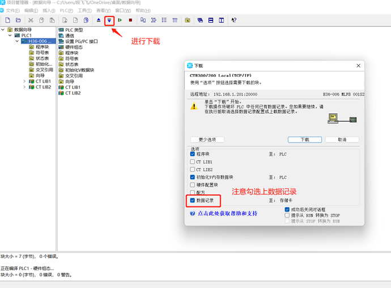Check 提示从 RUN 转换为 STOP option
391x288 pixels.
pos(287,216)
